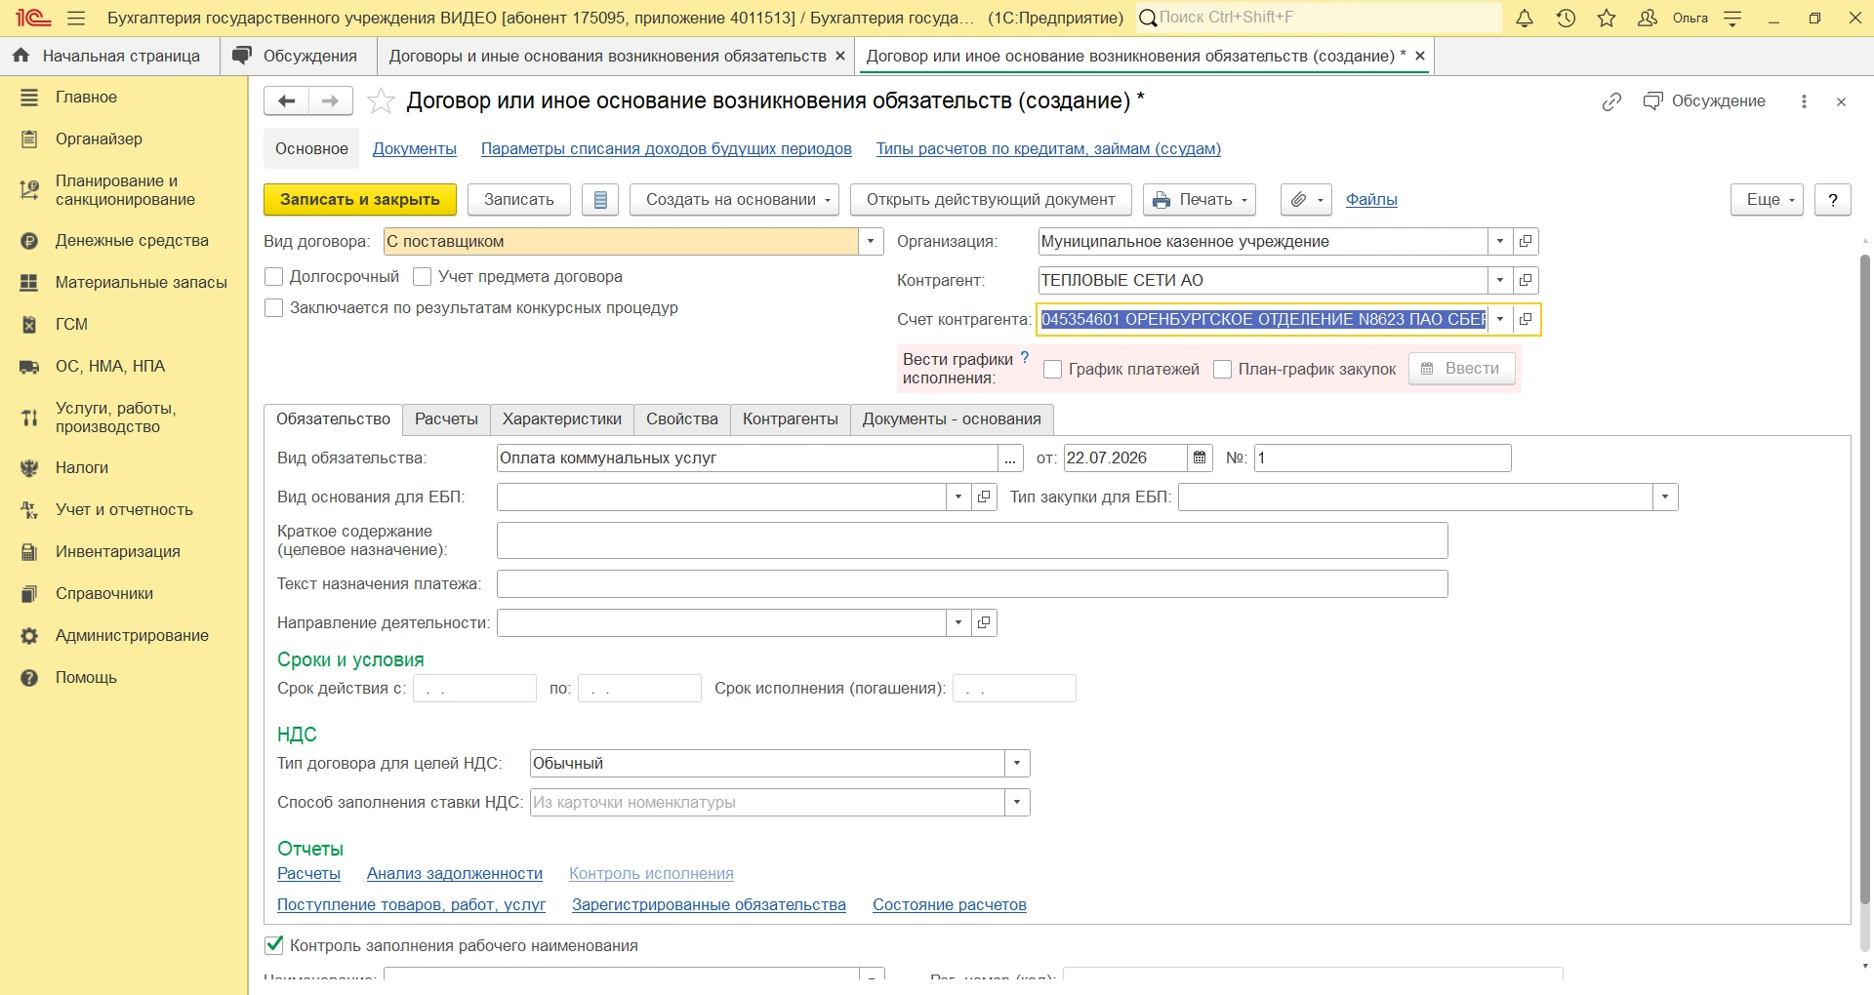Open more actions three-dot menu
The width and height of the screenshot is (1874, 995).
(x=1804, y=101)
